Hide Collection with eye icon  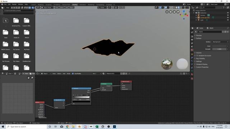pos(228,13)
